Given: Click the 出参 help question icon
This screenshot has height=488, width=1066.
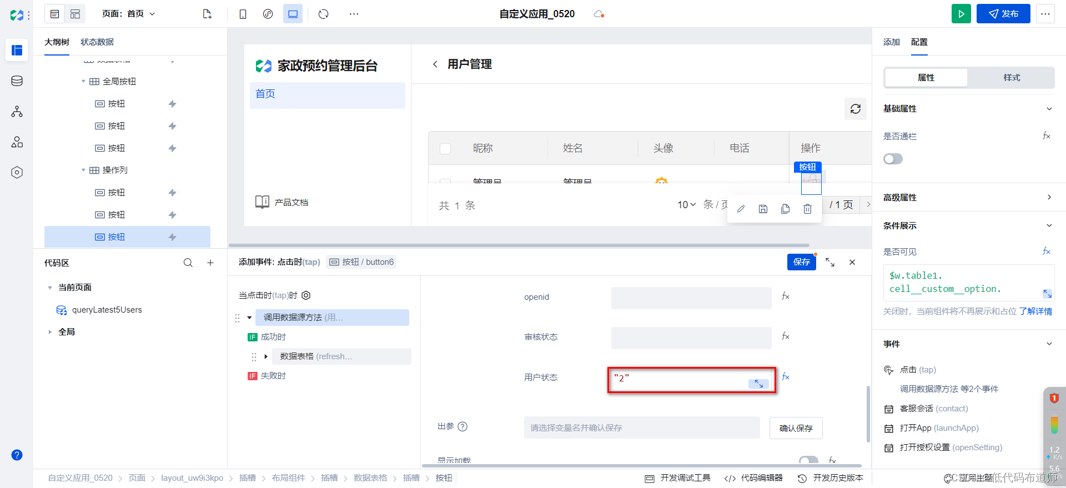Looking at the screenshot, I should (x=462, y=426).
